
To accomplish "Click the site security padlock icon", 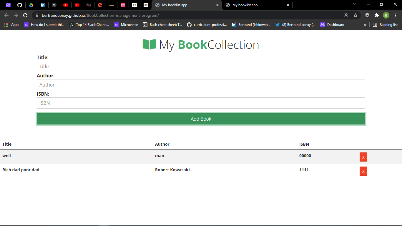I will (37, 15).
